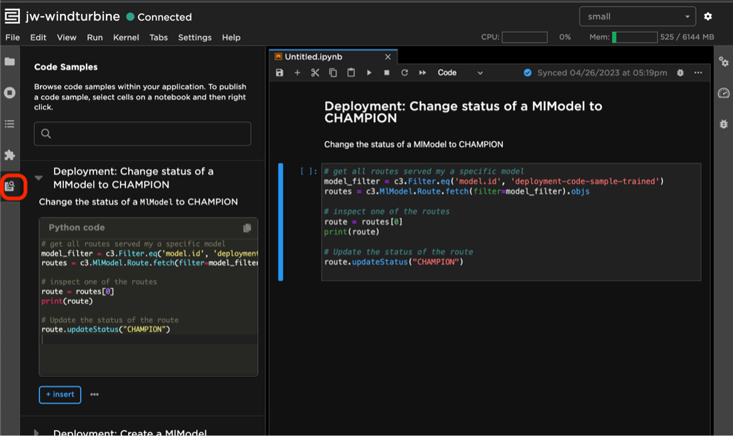Expand the Deployment: Create a MlModel sample
733x437 pixels.
click(37, 433)
